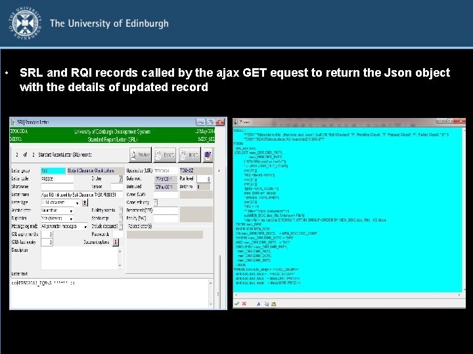Viewport: 473px width, 354px height.
Task: Minimize the SRL Standard Letter window
Action: click(x=200, y=122)
